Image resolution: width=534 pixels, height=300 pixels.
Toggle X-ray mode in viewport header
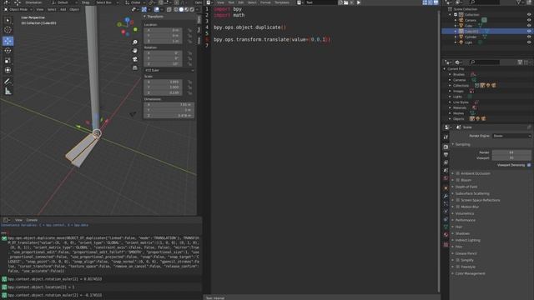click(x=169, y=9)
